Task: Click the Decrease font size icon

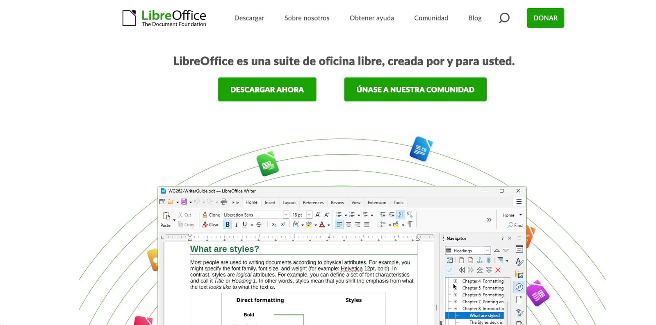Action: point(327,214)
